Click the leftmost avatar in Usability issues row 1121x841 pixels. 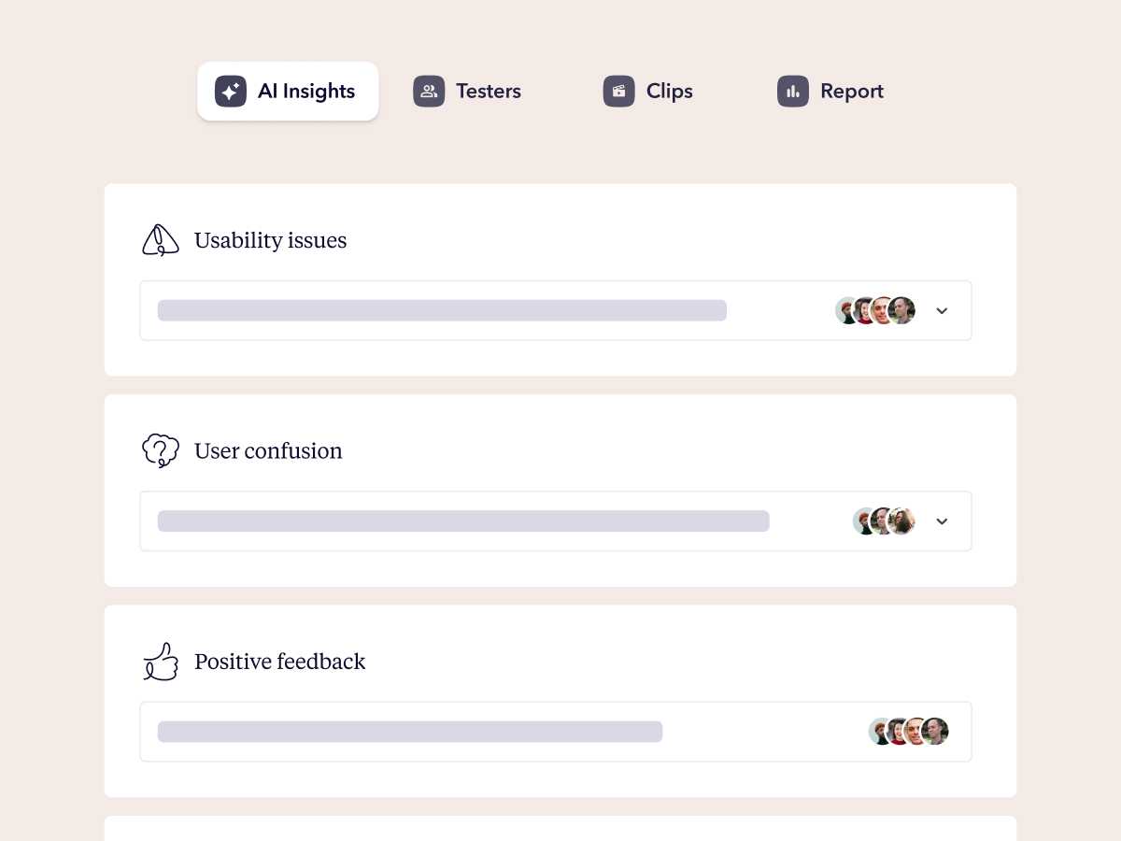point(844,310)
